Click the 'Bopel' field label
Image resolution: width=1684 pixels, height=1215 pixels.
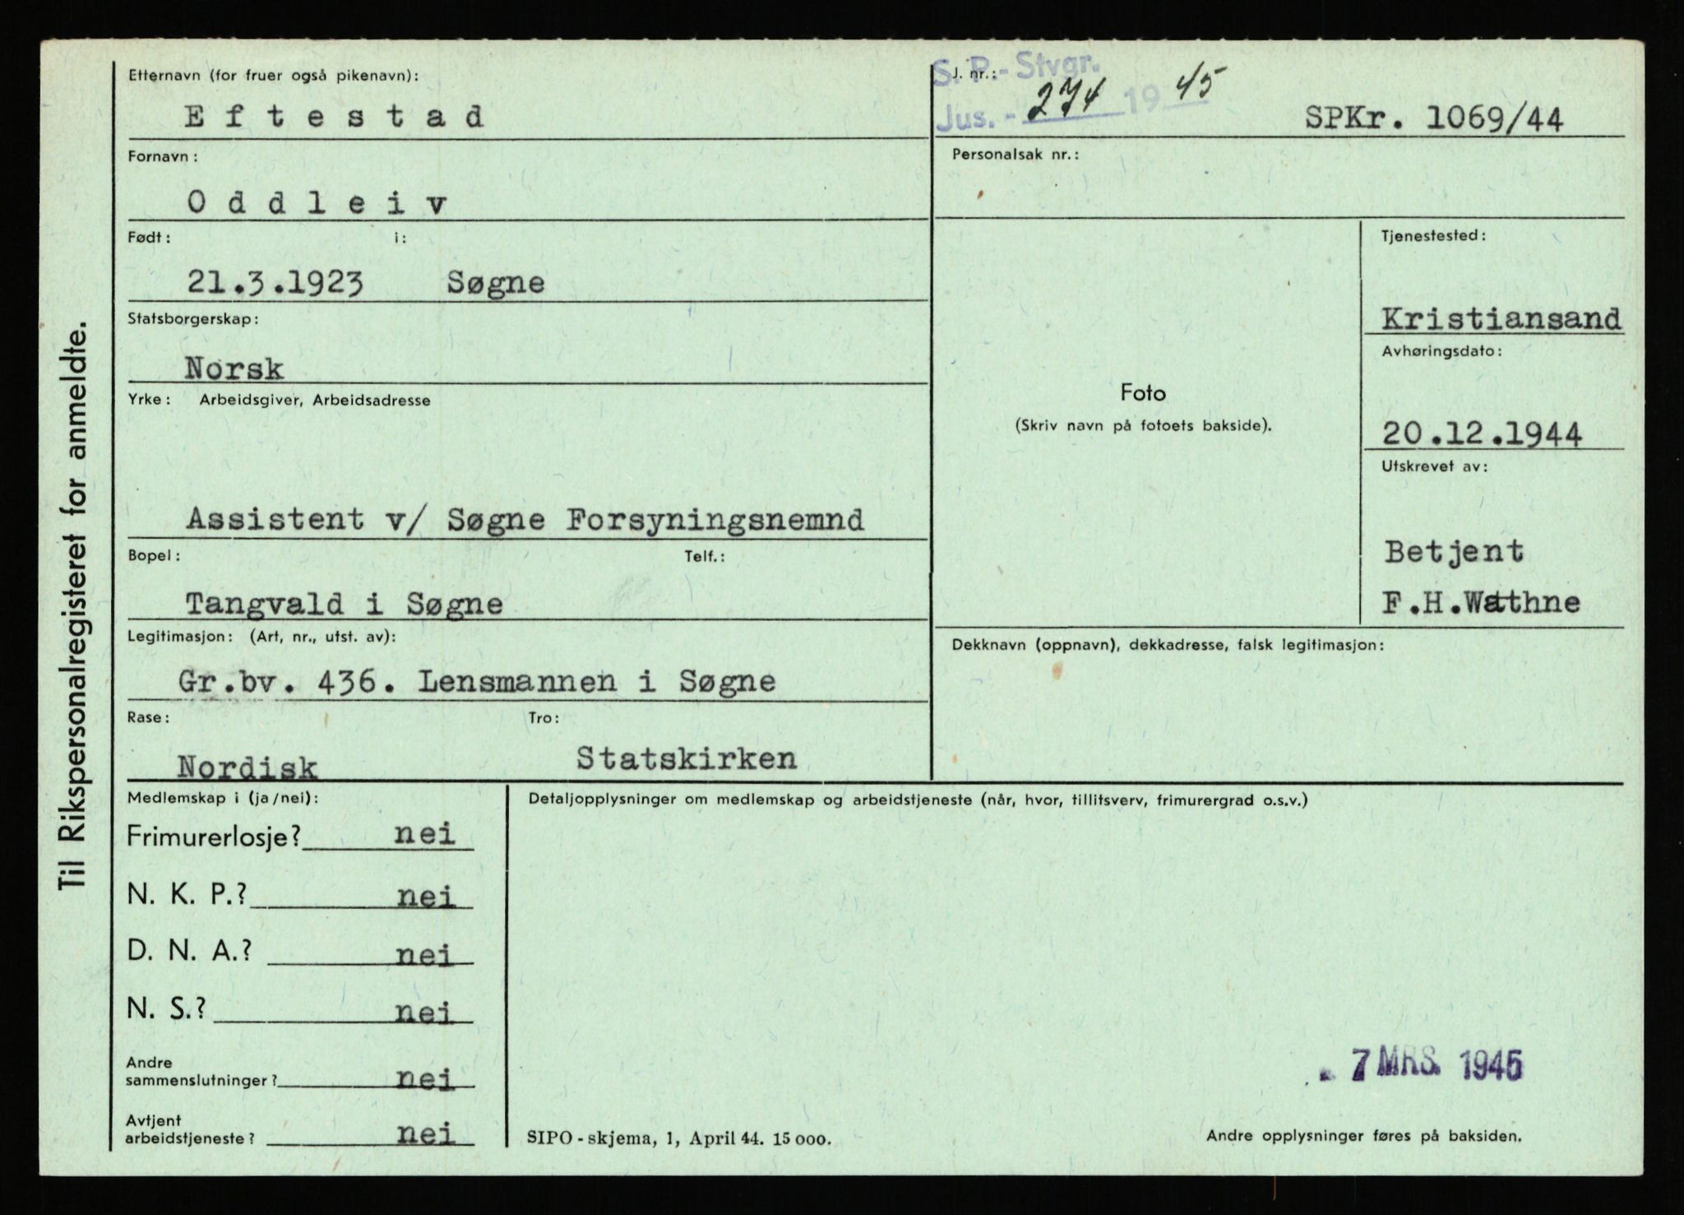point(154,556)
